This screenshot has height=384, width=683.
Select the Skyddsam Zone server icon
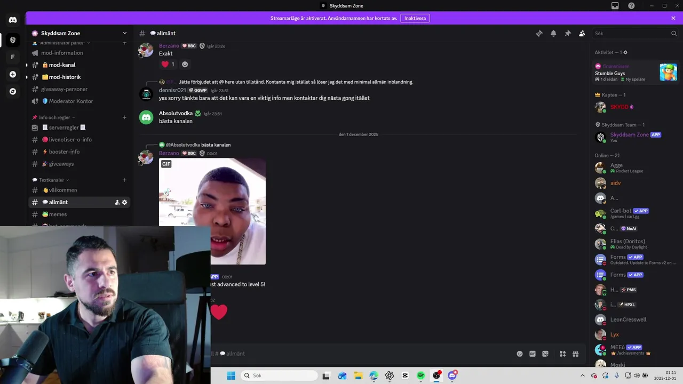[13, 40]
